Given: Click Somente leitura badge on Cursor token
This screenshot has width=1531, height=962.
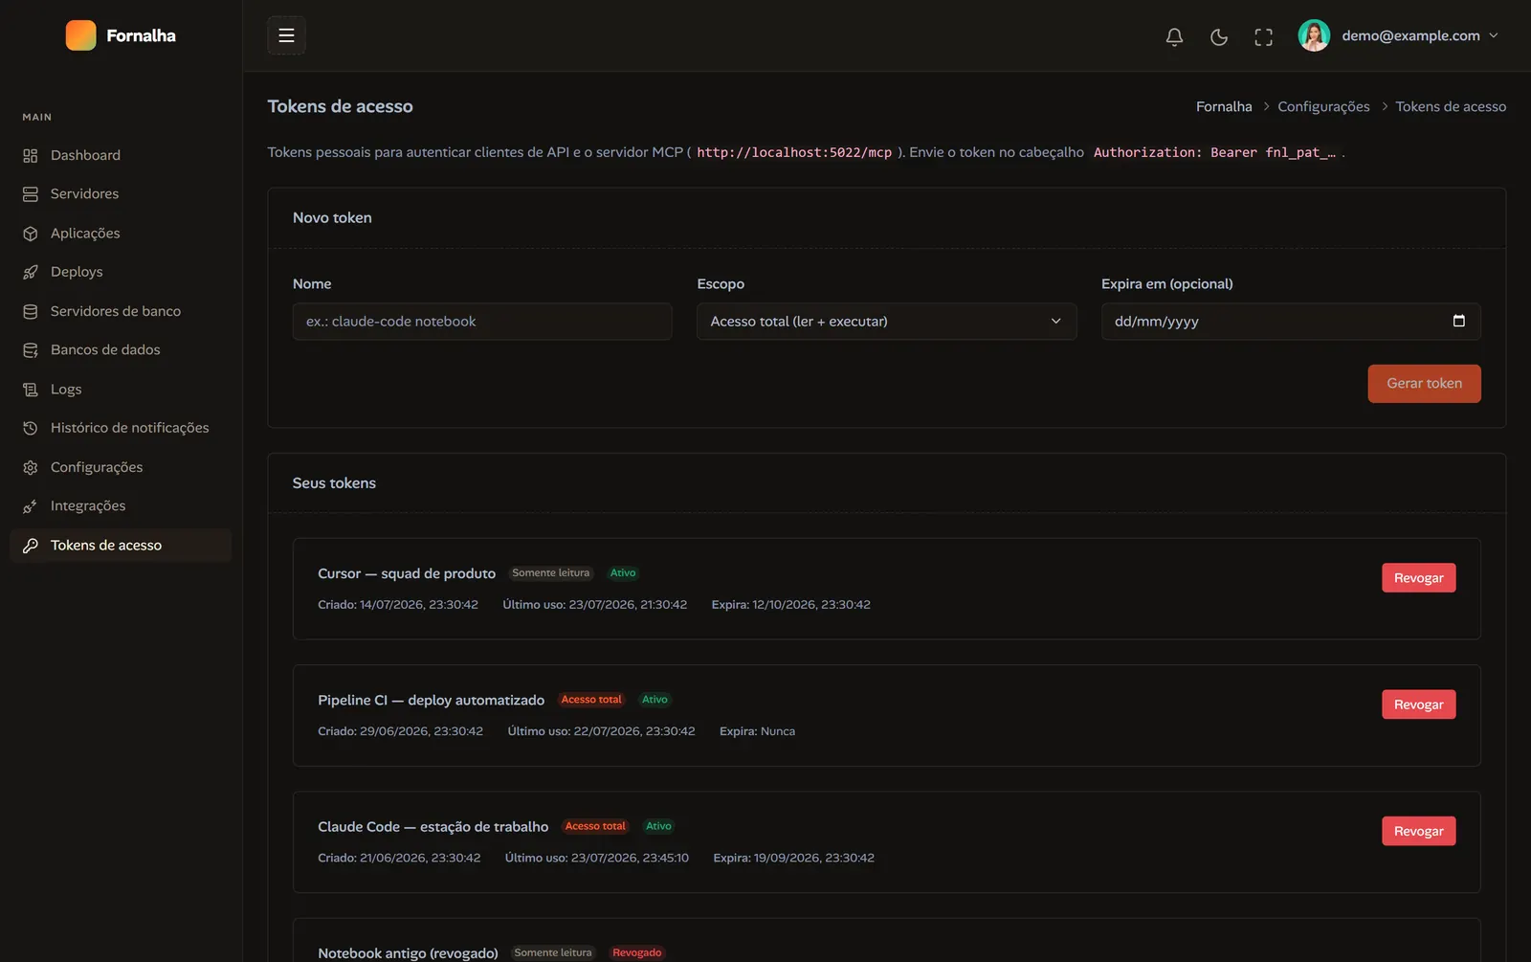Looking at the screenshot, I should 551,573.
